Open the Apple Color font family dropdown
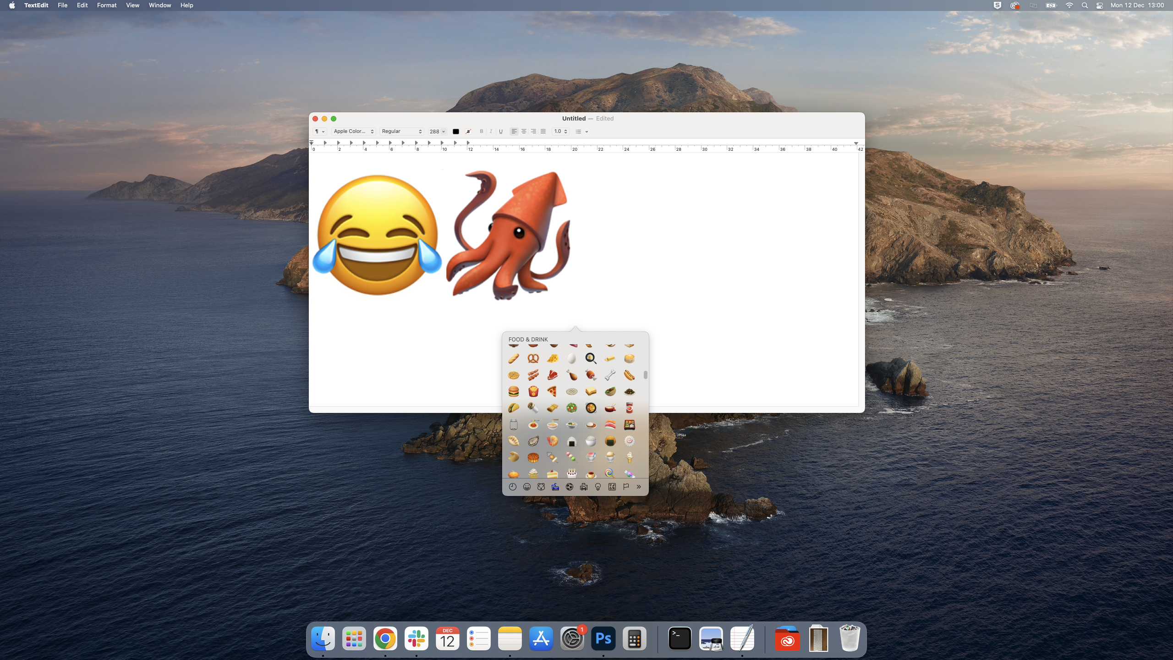 point(353,132)
